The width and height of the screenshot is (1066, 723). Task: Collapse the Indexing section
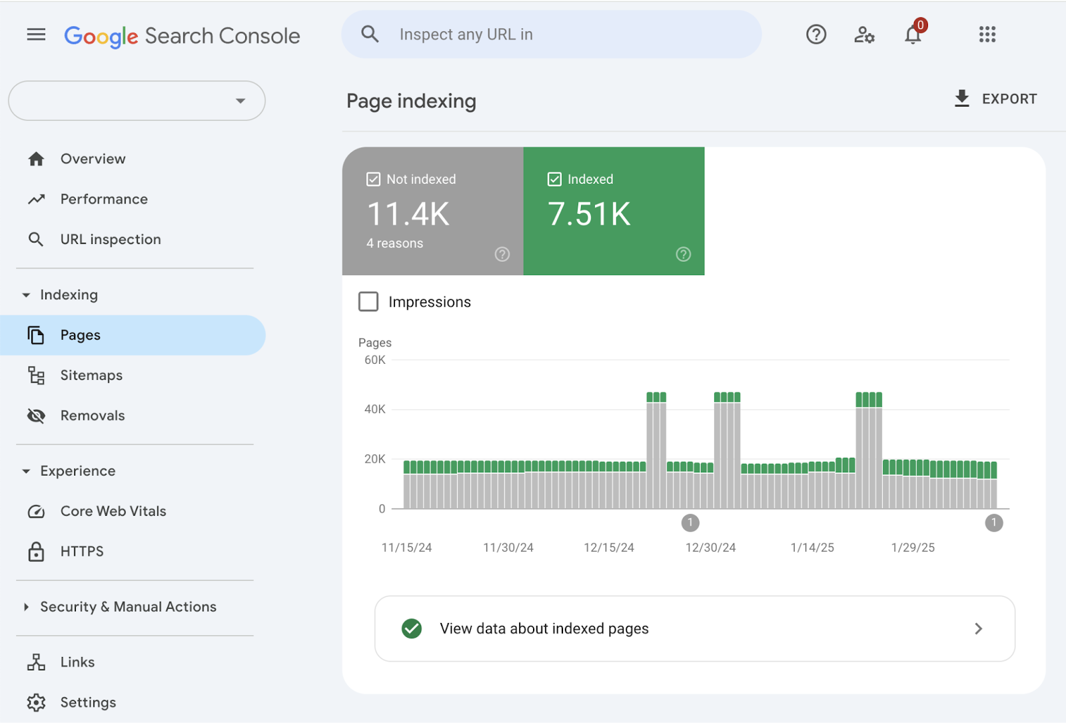point(26,295)
